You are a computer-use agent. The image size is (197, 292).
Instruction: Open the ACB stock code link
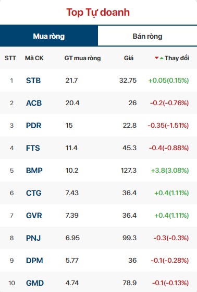click(x=34, y=103)
